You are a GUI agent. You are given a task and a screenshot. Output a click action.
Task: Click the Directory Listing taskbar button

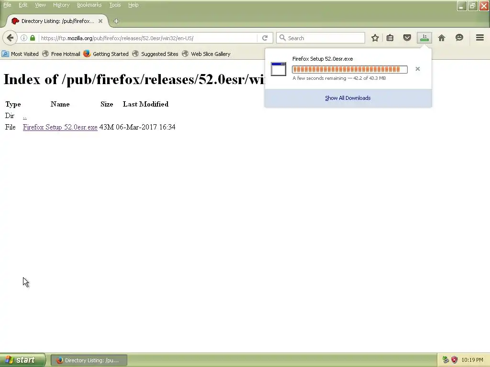(89, 360)
